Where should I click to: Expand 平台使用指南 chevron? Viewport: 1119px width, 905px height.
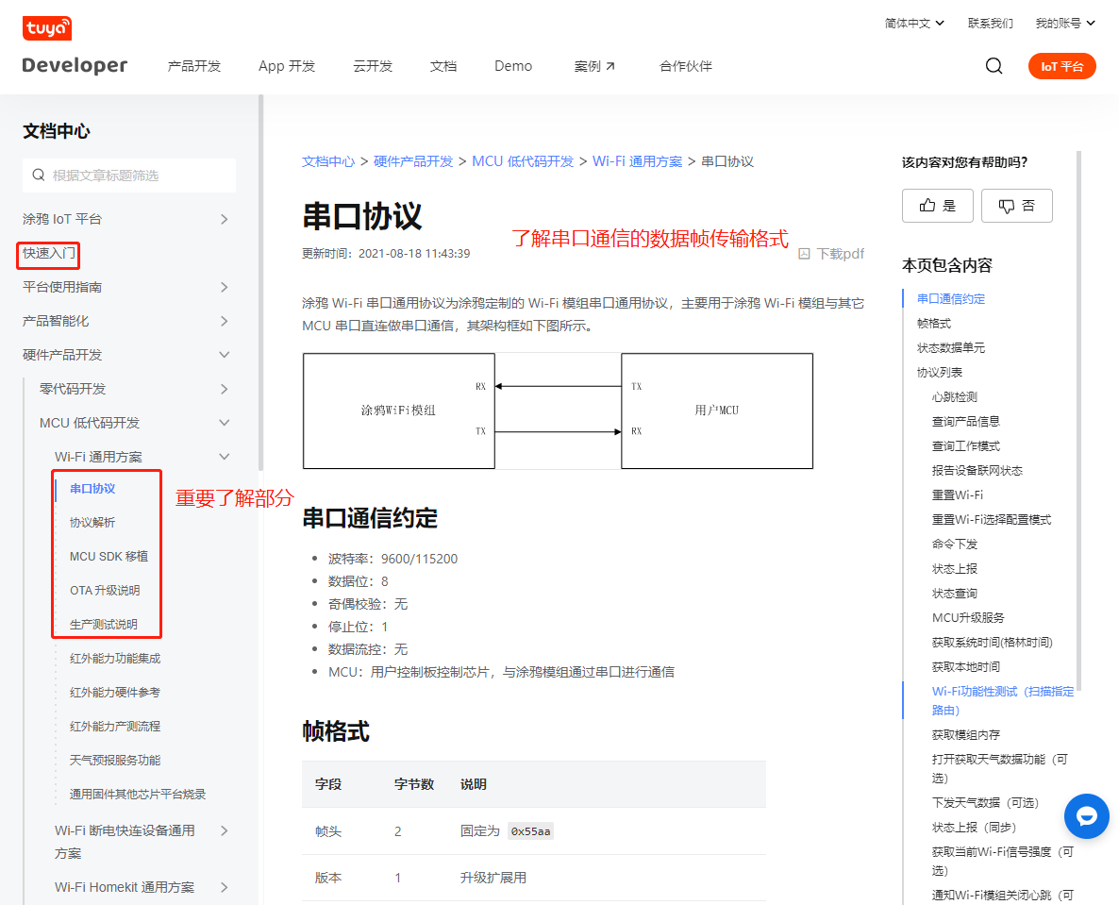tap(225, 287)
